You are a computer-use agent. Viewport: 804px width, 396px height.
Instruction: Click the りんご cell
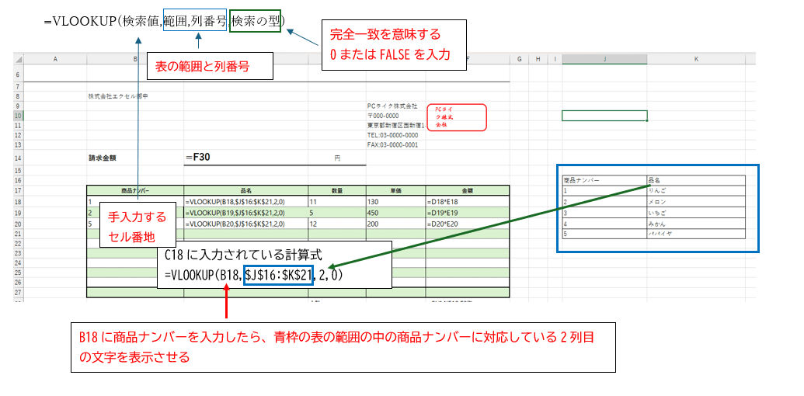696,190
